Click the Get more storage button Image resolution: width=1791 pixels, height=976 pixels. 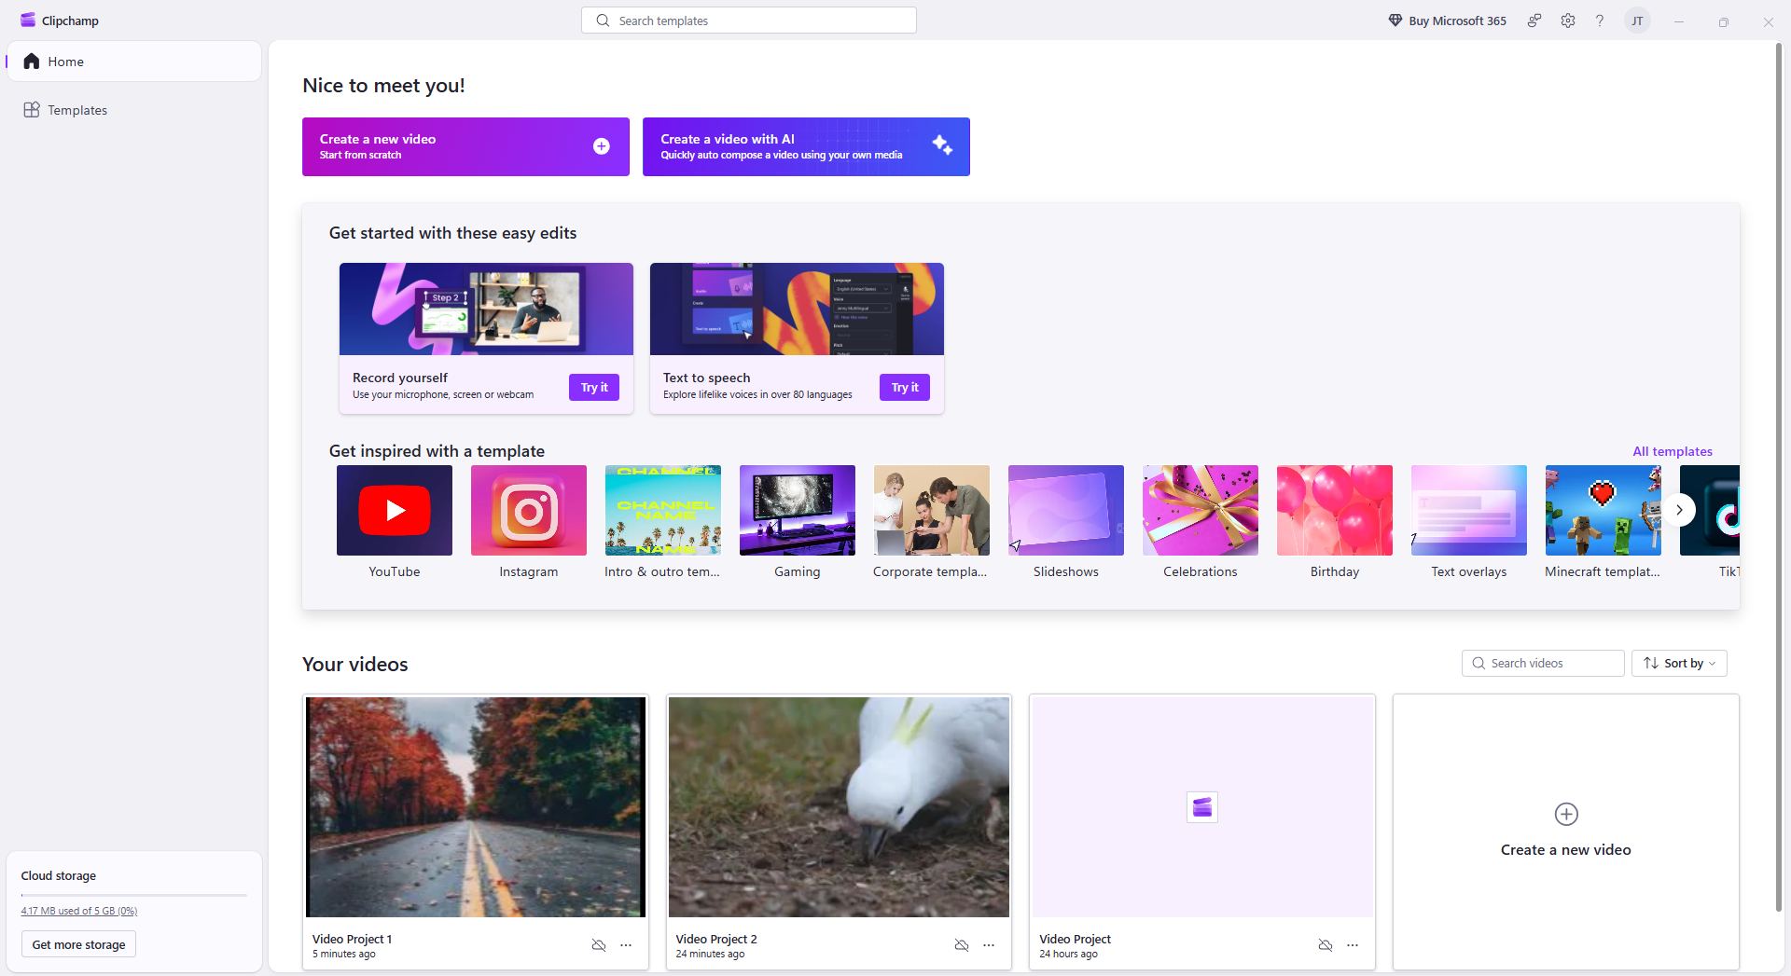pos(78,944)
